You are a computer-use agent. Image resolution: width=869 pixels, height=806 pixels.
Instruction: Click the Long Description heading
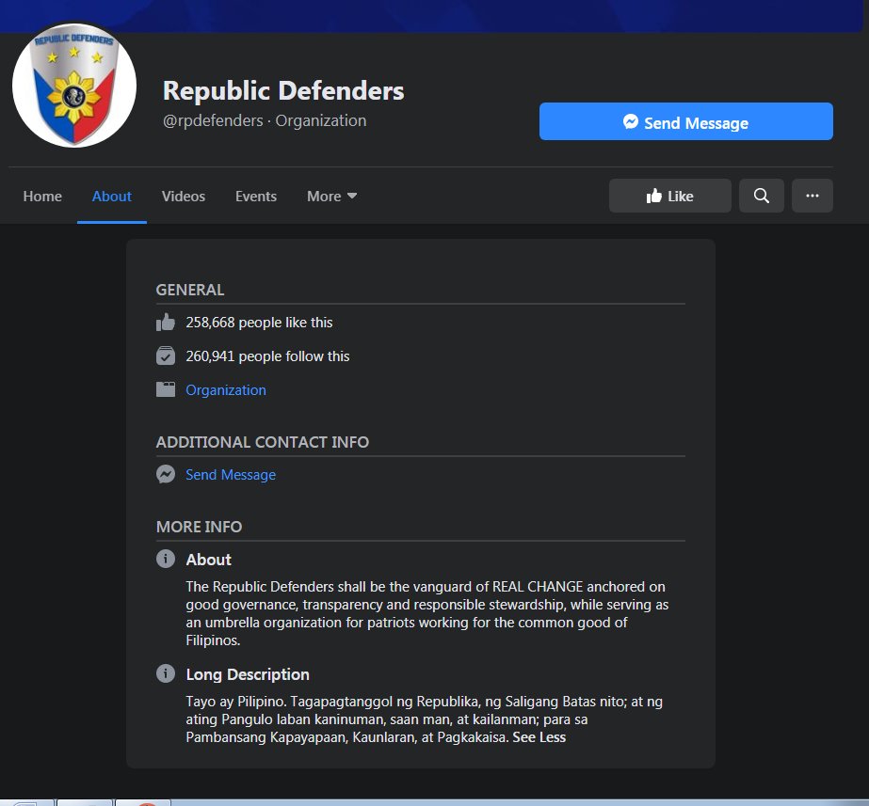pyautogui.click(x=248, y=674)
